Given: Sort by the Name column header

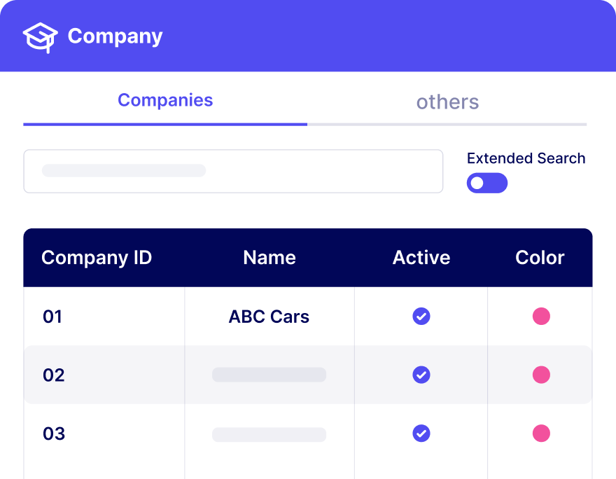Looking at the screenshot, I should point(269,258).
